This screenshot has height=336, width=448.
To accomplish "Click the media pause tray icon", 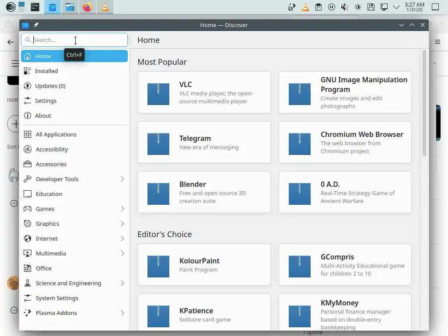I will click(x=332, y=7).
